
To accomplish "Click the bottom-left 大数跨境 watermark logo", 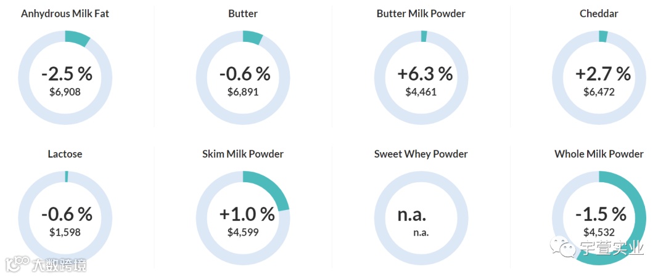I will tap(46, 265).
